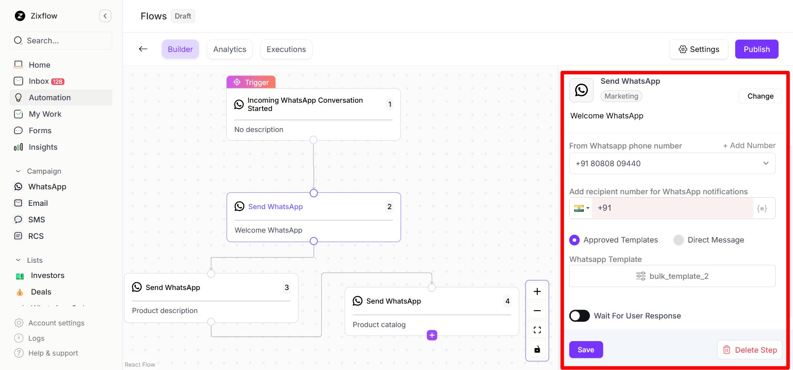Click the recipient number input field
The height and width of the screenshot is (370, 793).
[x=673, y=208]
